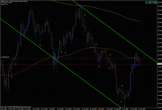Click the 23 Sep 2009 date label

[x=117, y=109]
